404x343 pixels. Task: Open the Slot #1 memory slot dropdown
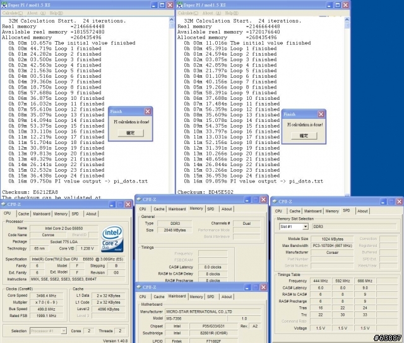(306, 226)
